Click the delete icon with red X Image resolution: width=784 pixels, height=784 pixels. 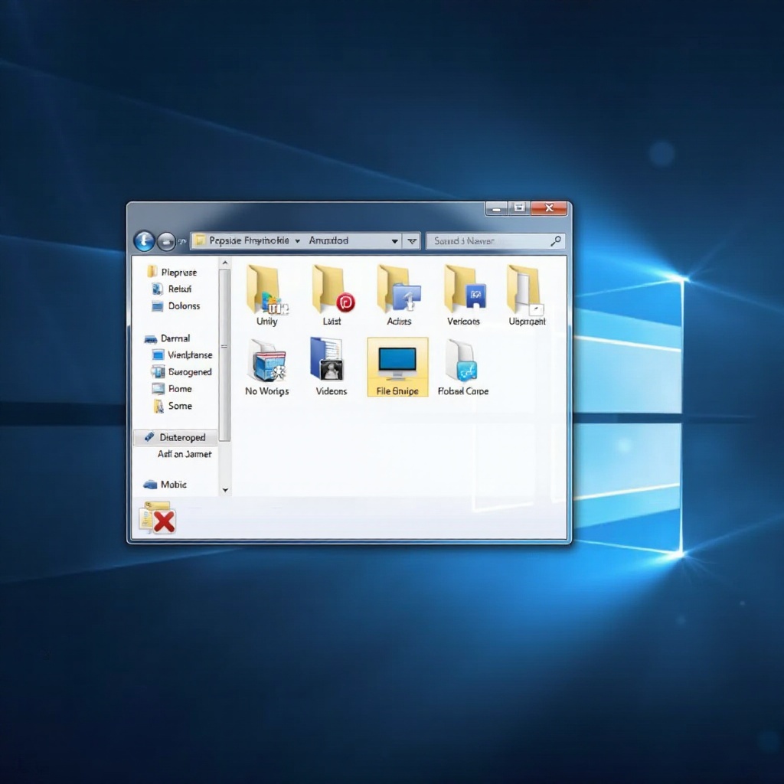click(158, 520)
